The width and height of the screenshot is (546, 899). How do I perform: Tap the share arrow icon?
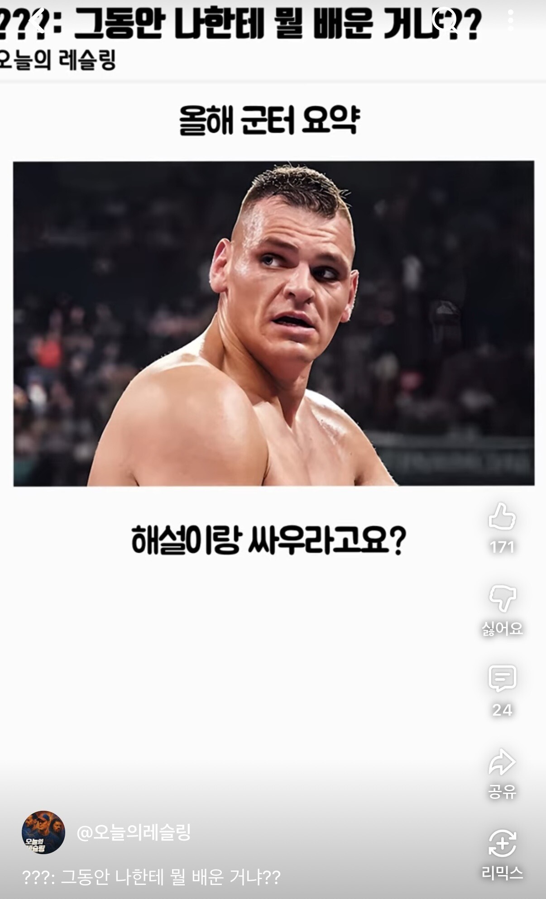click(x=502, y=762)
